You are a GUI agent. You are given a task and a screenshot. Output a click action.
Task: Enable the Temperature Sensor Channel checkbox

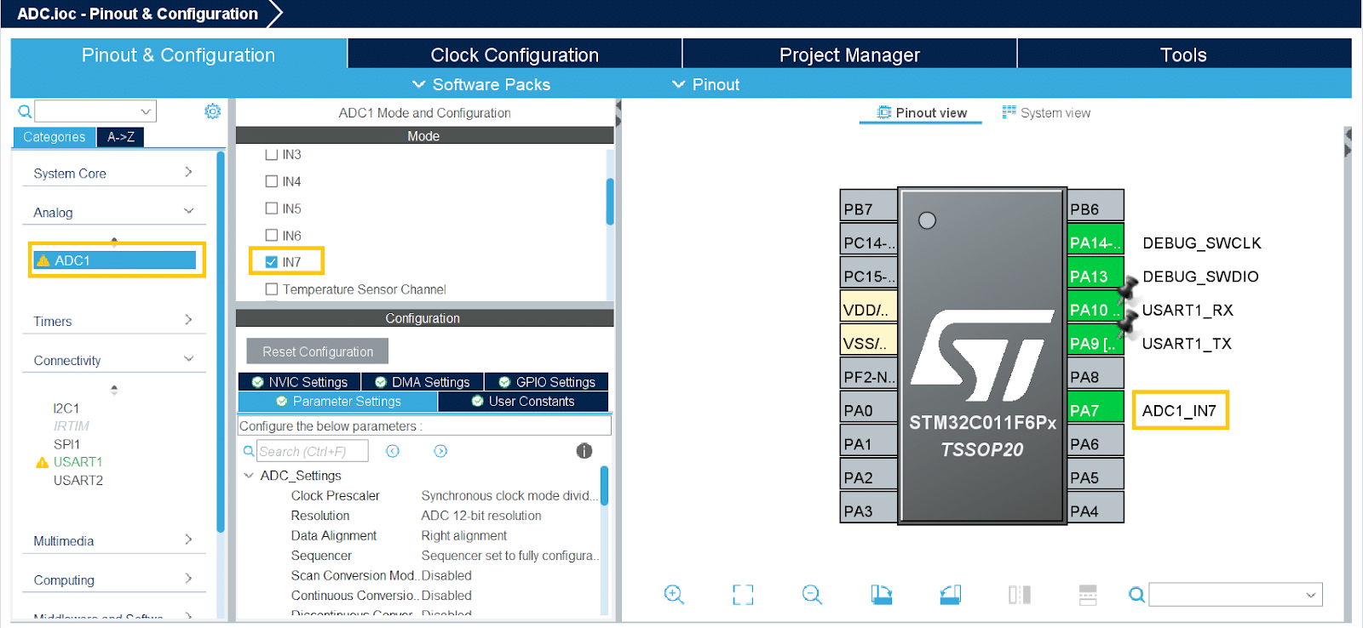(x=272, y=289)
